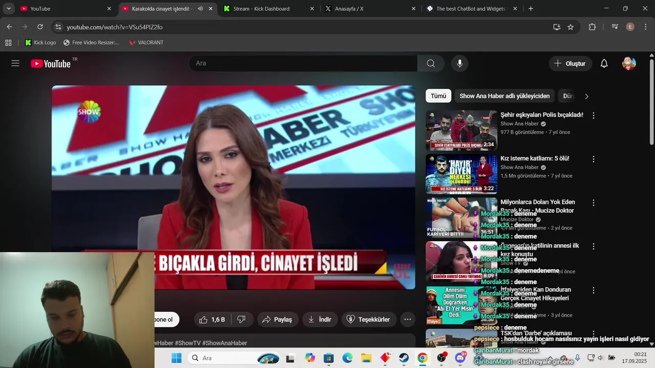
Task: Click the #ShowAnaHaber hashtag
Action: [x=225, y=343]
